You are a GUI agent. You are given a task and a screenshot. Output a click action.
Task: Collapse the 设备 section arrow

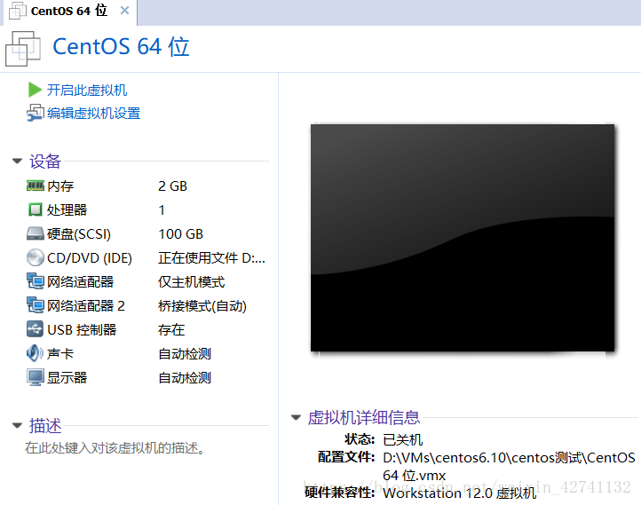click(17, 161)
